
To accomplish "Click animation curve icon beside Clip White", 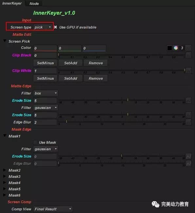I will [x=188, y=71].
